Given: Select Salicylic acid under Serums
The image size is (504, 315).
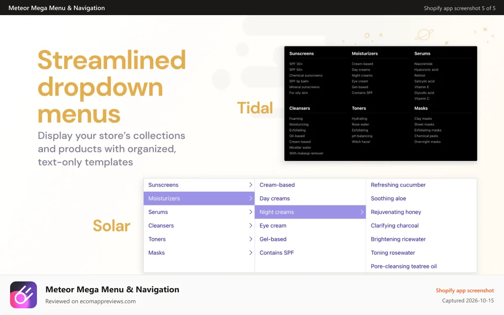Looking at the screenshot, I should tap(425, 81).
